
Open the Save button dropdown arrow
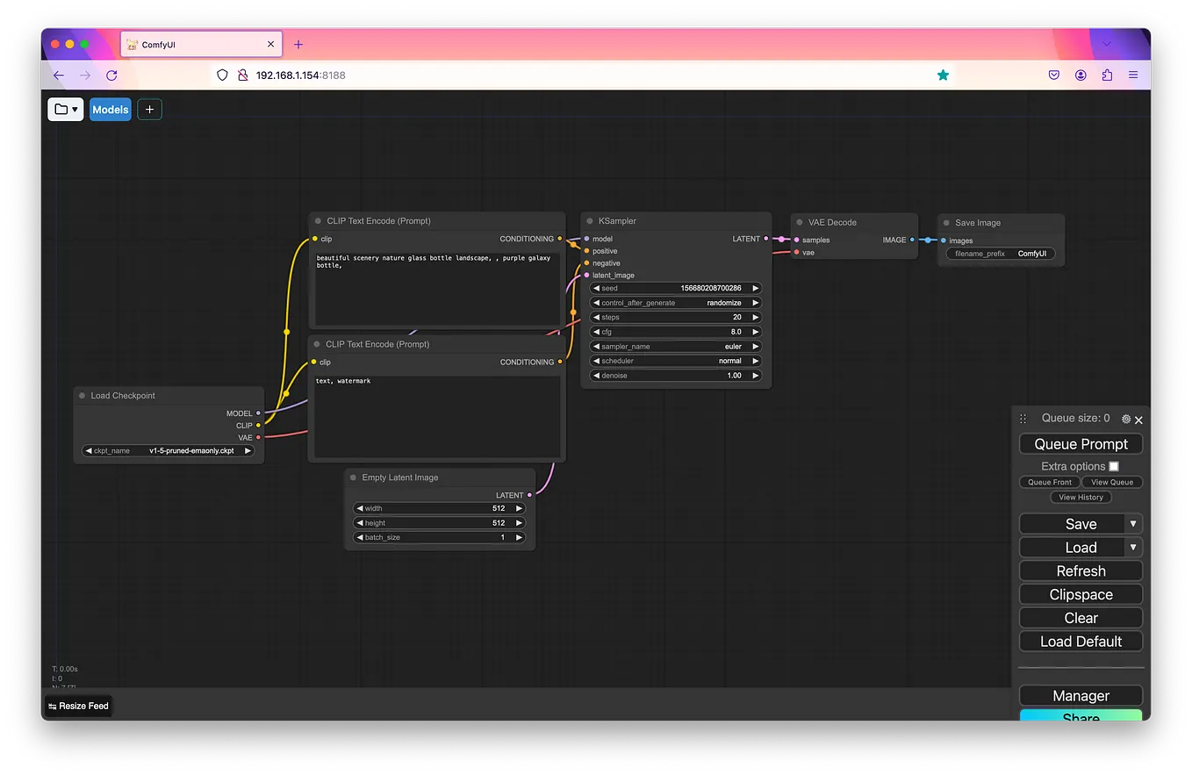(x=1133, y=523)
